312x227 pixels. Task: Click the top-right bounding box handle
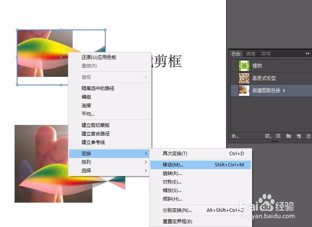click(x=105, y=30)
